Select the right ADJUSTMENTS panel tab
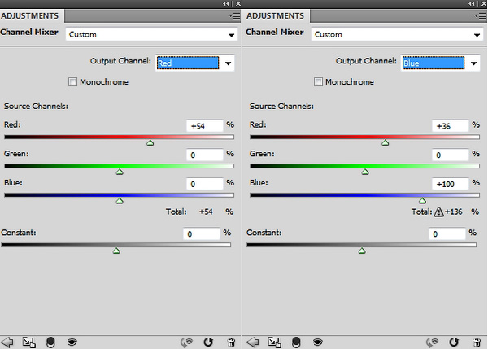The height and width of the screenshot is (349, 488). 274,15
